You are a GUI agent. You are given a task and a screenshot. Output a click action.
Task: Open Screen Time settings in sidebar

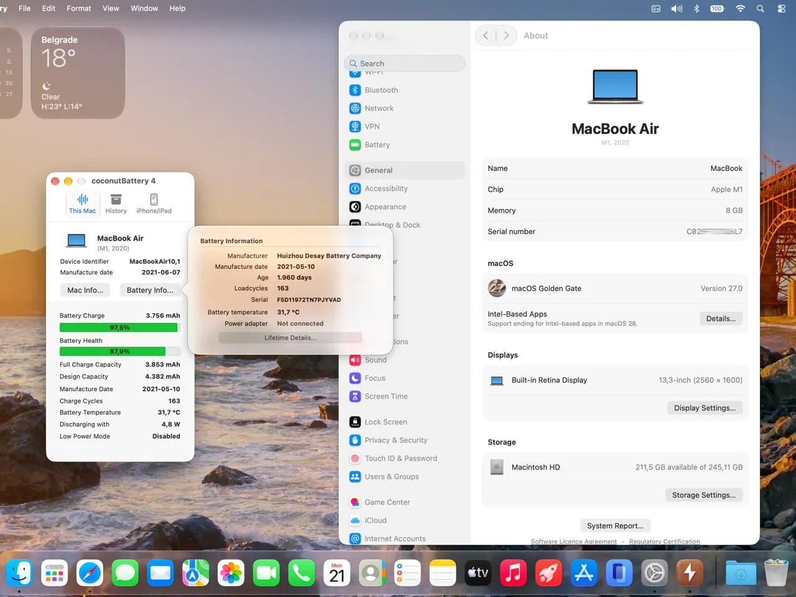coord(404,396)
